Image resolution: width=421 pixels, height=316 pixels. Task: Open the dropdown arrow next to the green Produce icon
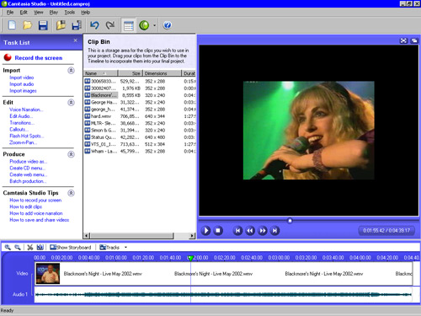[154, 25]
